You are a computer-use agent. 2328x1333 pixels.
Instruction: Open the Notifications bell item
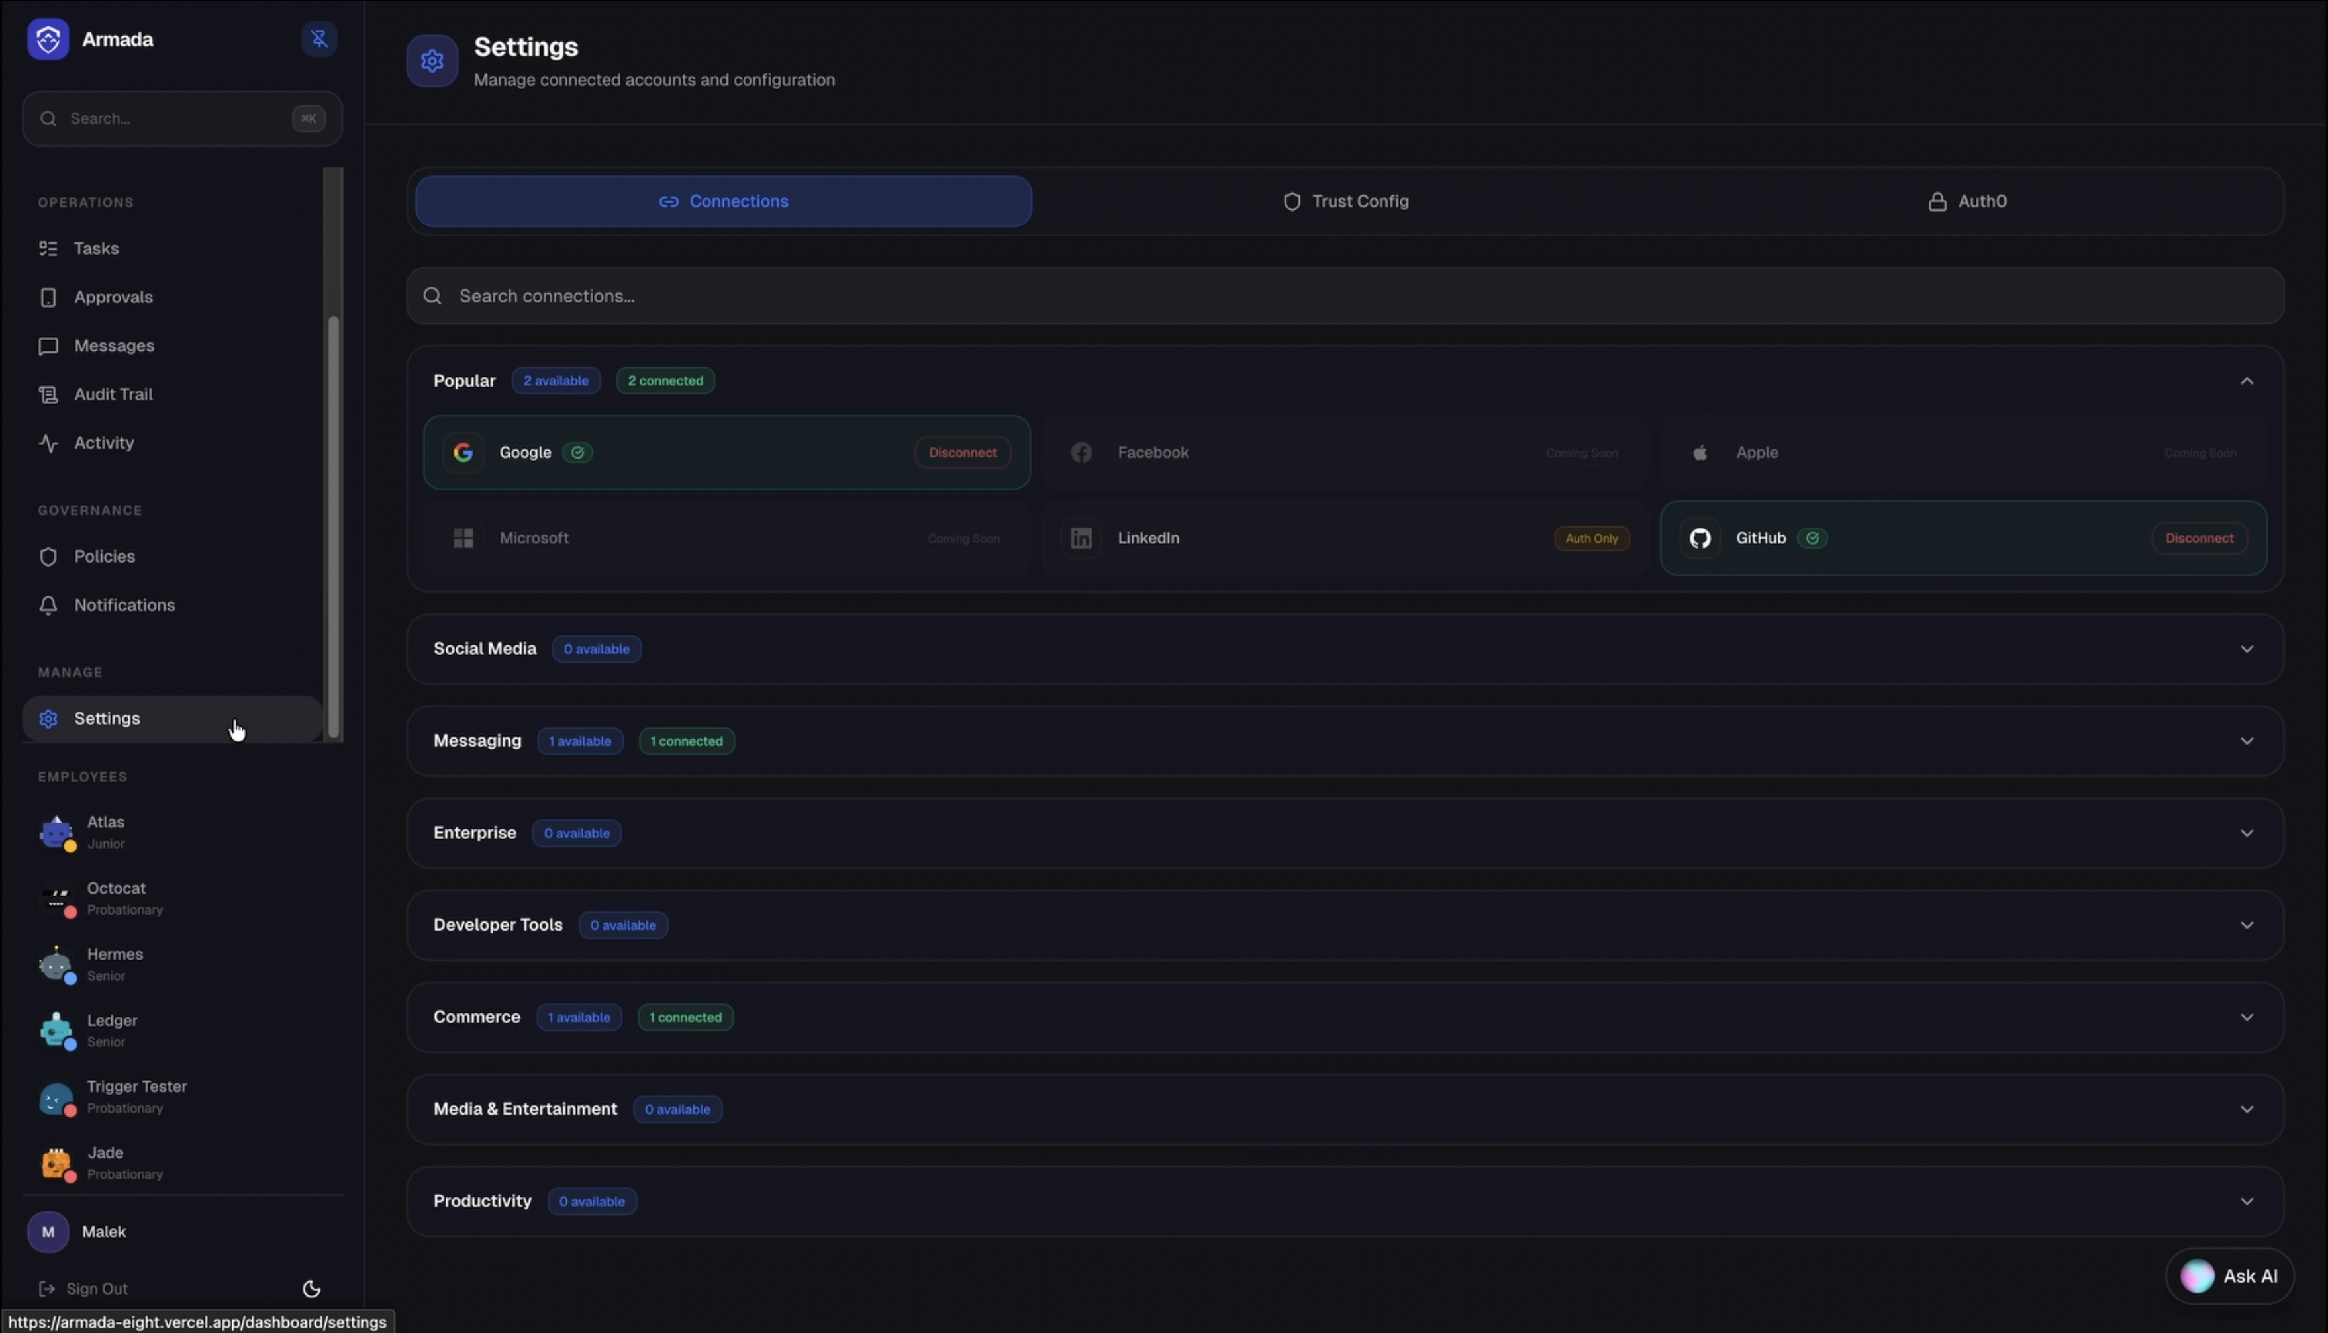[x=124, y=605]
